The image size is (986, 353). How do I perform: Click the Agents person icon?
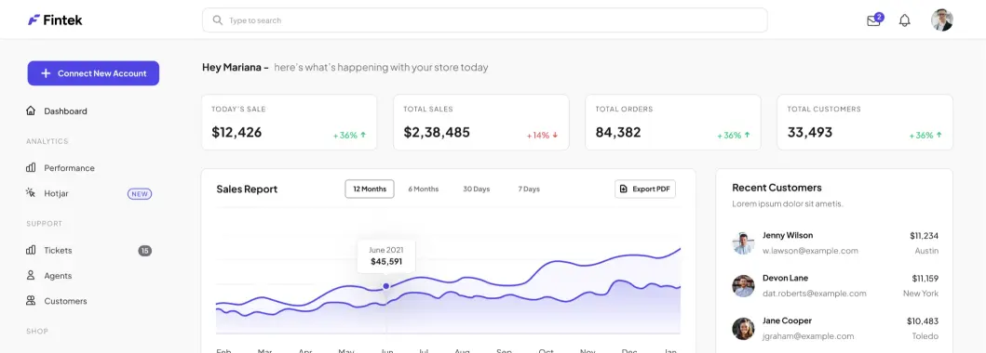point(31,275)
